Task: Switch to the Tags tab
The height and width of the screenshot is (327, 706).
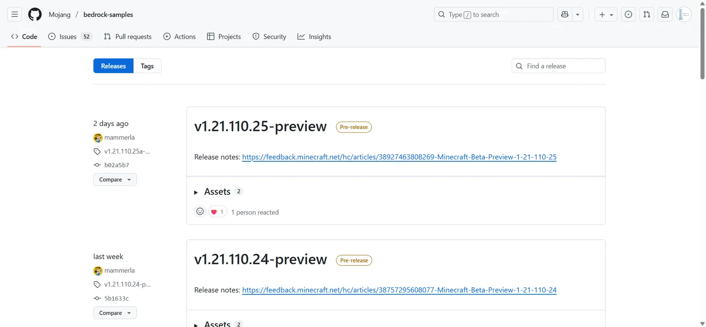Action: (x=147, y=66)
